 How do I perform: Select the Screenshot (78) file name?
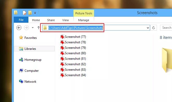pyautogui.click(x=75, y=42)
